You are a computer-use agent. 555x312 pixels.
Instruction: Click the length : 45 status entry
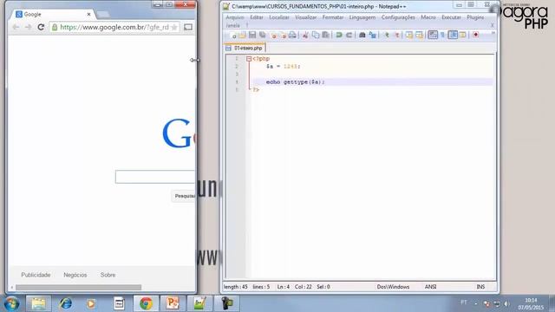pos(235,287)
